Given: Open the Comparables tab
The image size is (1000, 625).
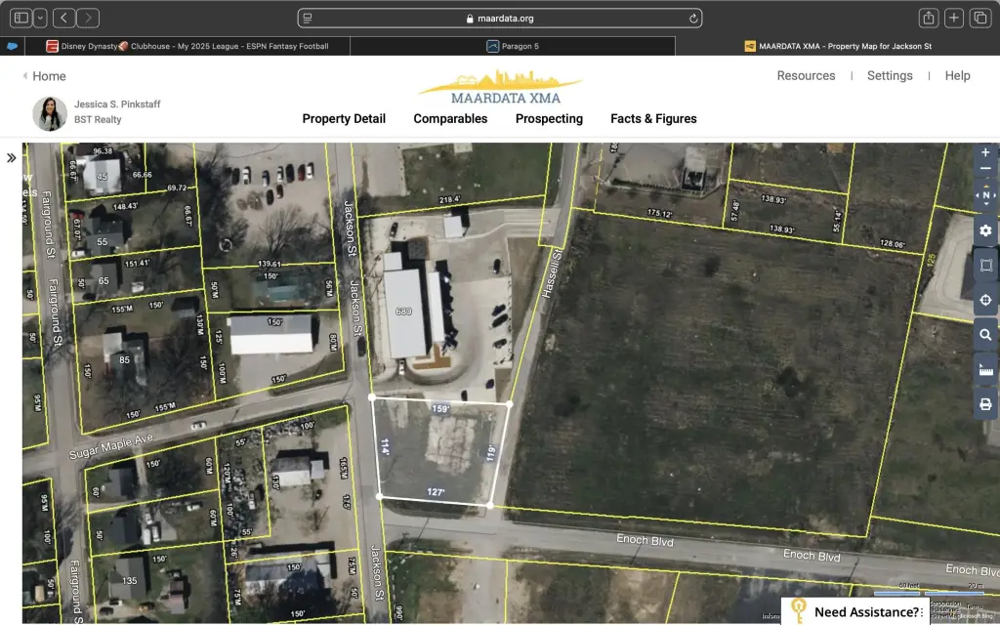Looking at the screenshot, I should click(450, 119).
